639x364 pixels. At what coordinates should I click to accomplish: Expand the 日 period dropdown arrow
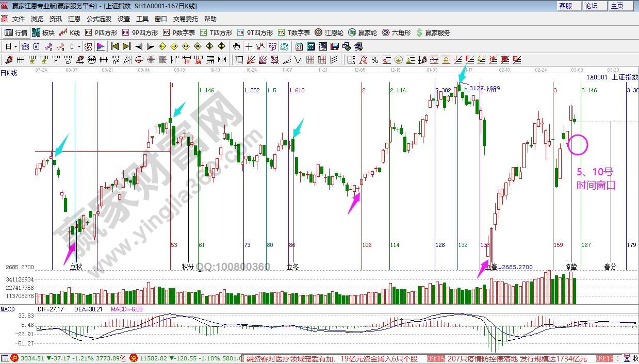(16, 46)
